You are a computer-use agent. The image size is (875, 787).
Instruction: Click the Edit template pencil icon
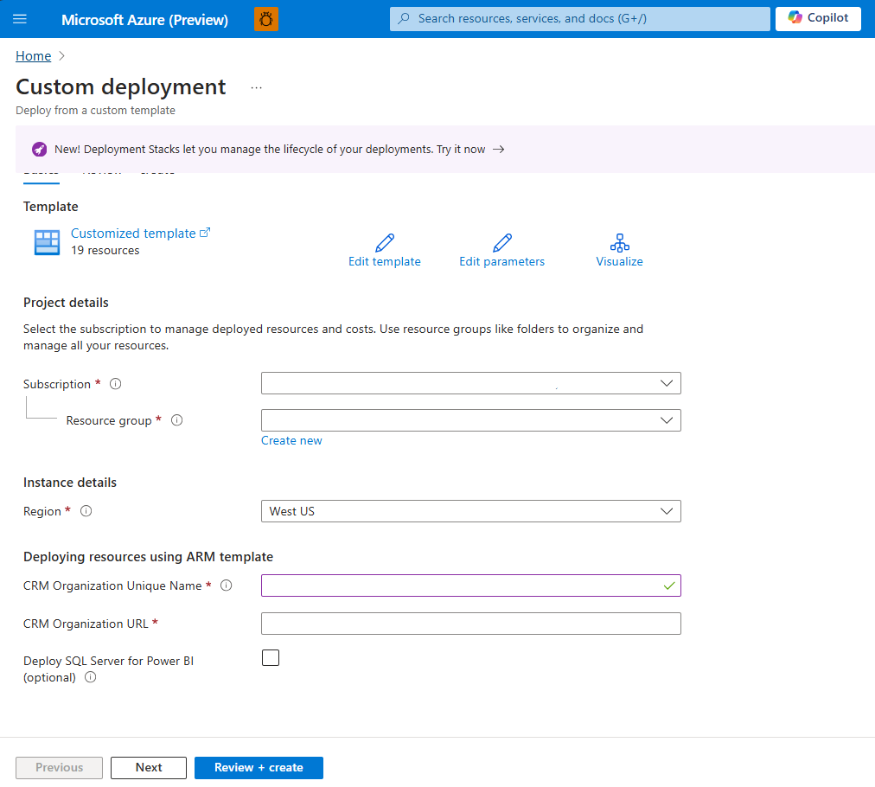click(384, 243)
